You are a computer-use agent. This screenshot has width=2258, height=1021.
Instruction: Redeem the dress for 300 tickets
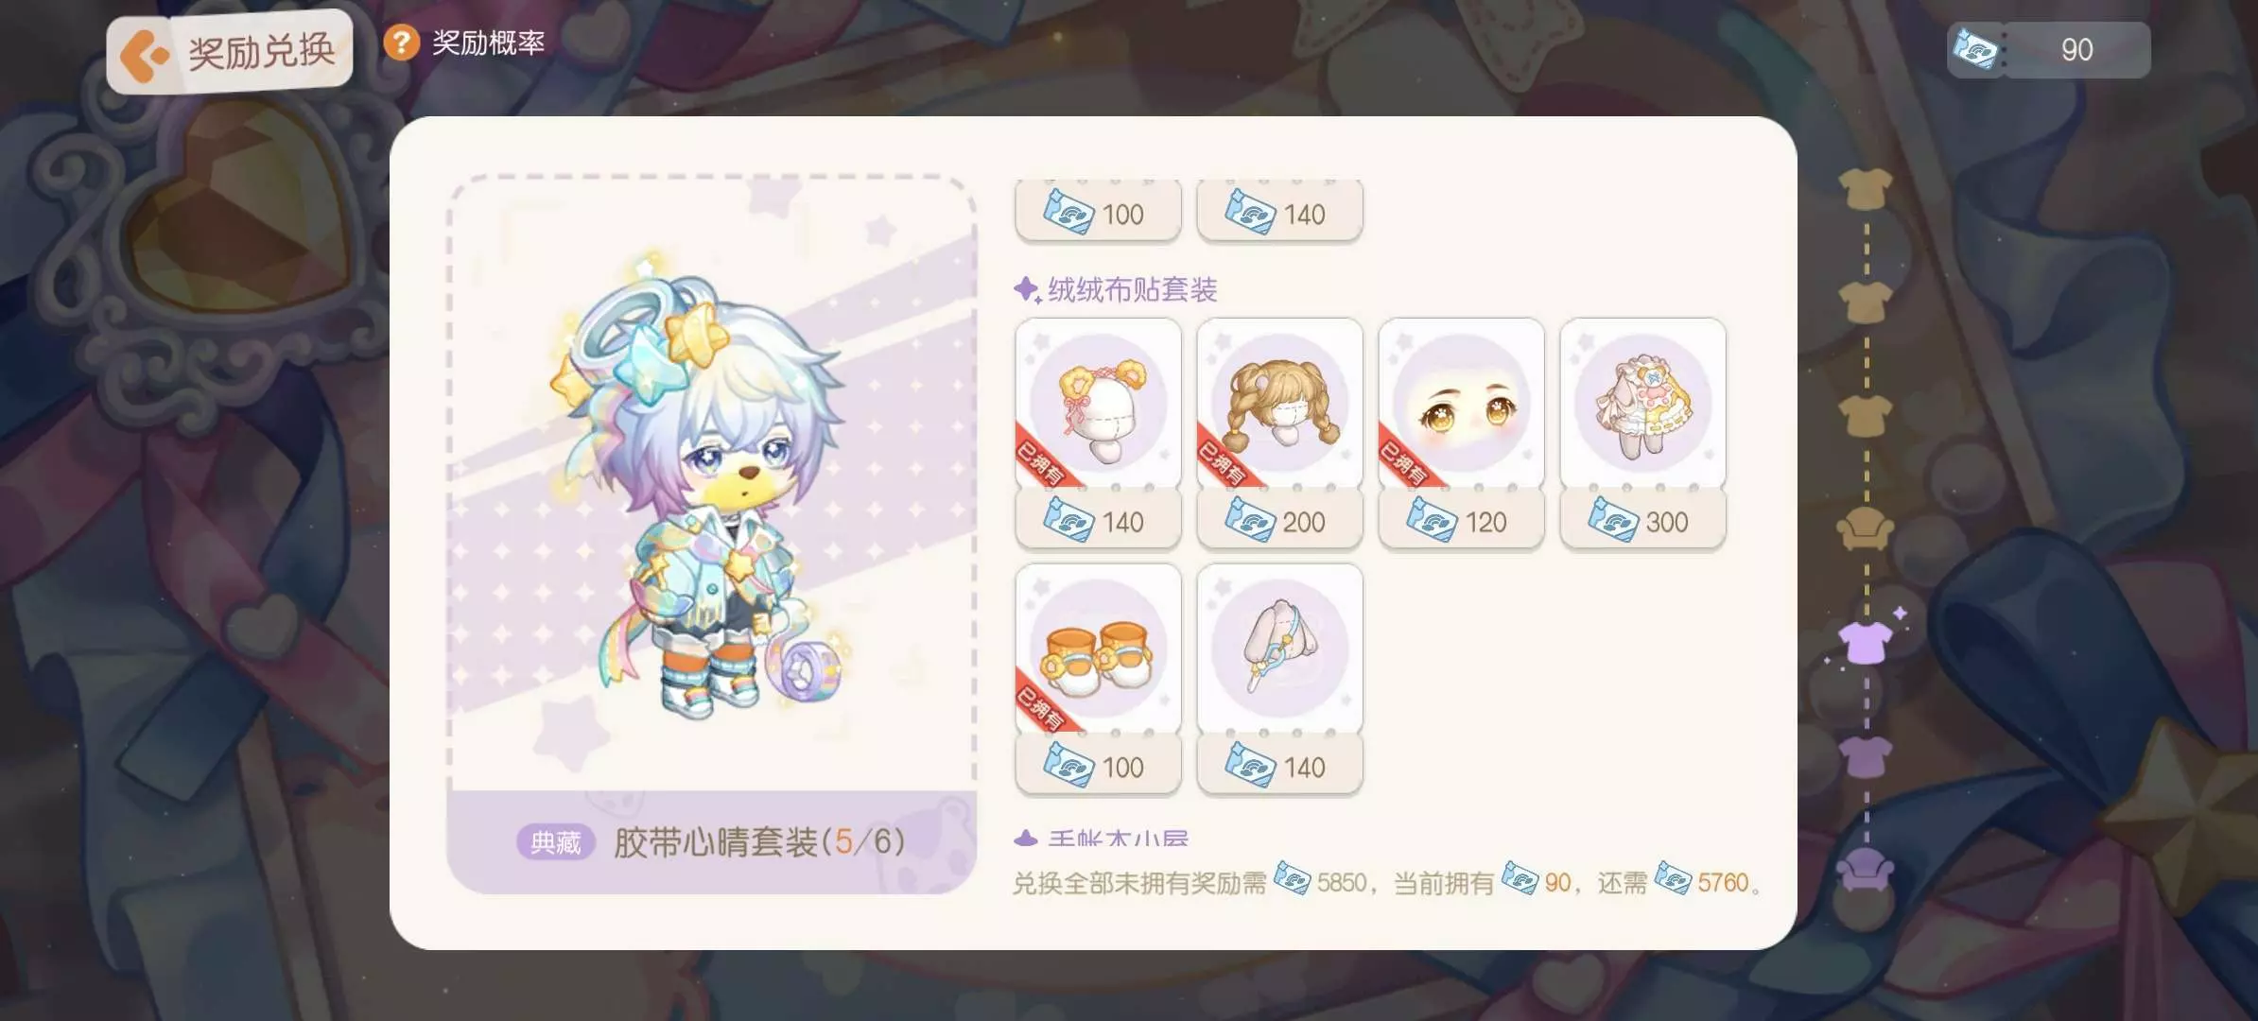(x=1642, y=521)
